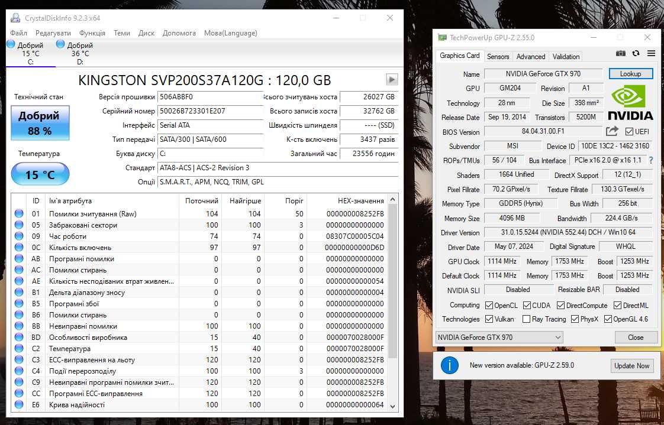Click the GPU-Z screenshot camera icon
The image size is (664, 425).
tap(620, 53)
